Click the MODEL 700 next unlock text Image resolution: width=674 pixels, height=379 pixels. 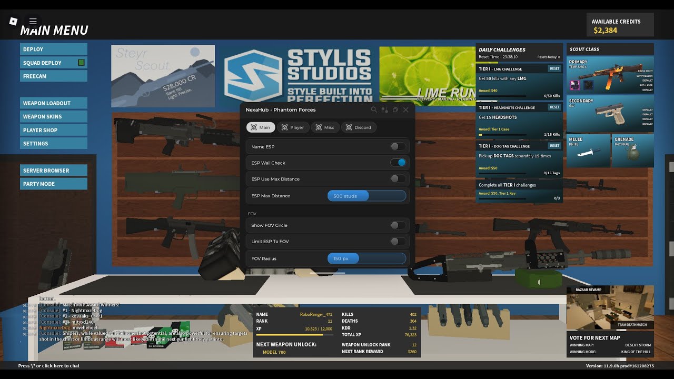coord(274,352)
